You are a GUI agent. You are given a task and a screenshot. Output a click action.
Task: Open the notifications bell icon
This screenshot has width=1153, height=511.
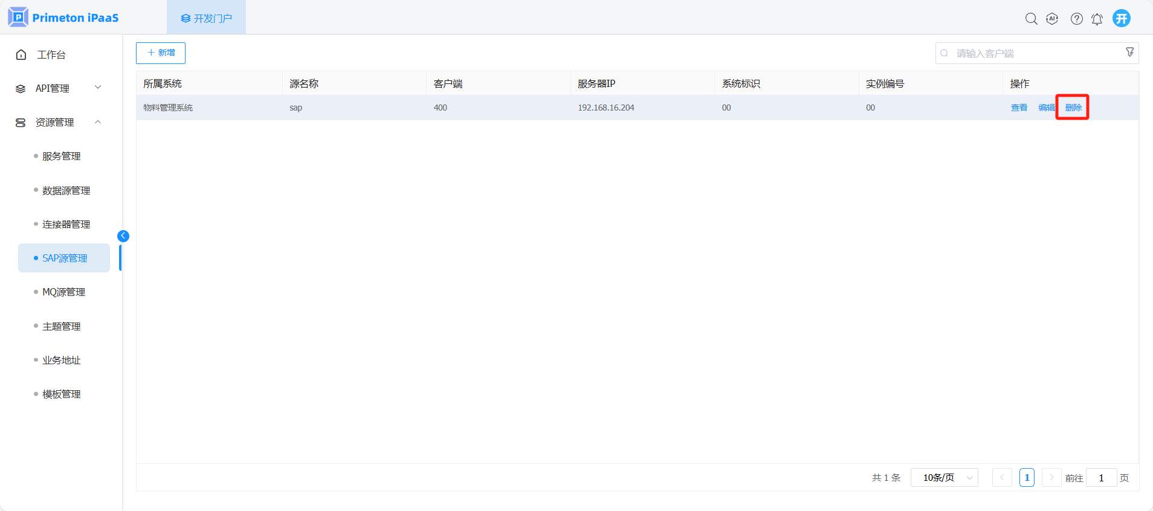click(1097, 19)
